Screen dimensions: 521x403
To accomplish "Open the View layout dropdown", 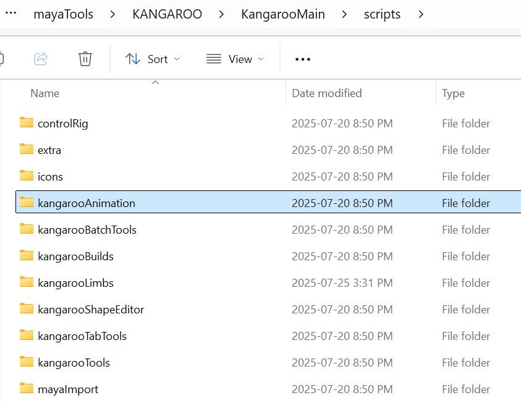I will point(235,59).
